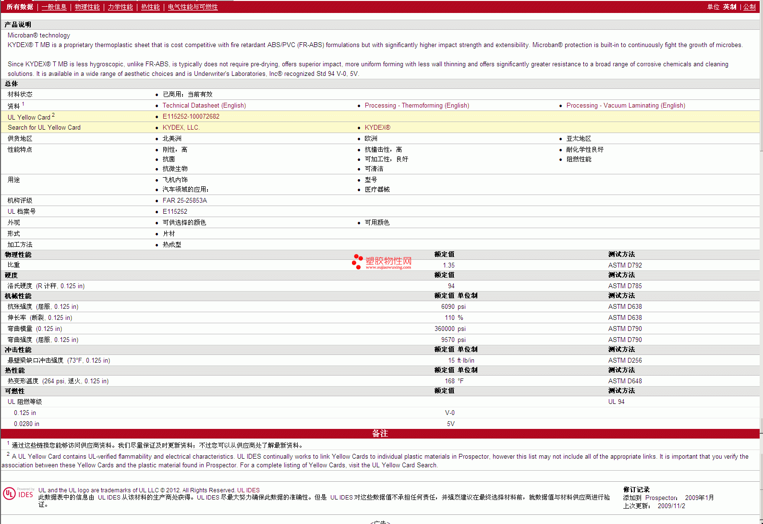Screen dimensions: 763x524
Task: Click the 热成型 processing method
Action: point(171,244)
